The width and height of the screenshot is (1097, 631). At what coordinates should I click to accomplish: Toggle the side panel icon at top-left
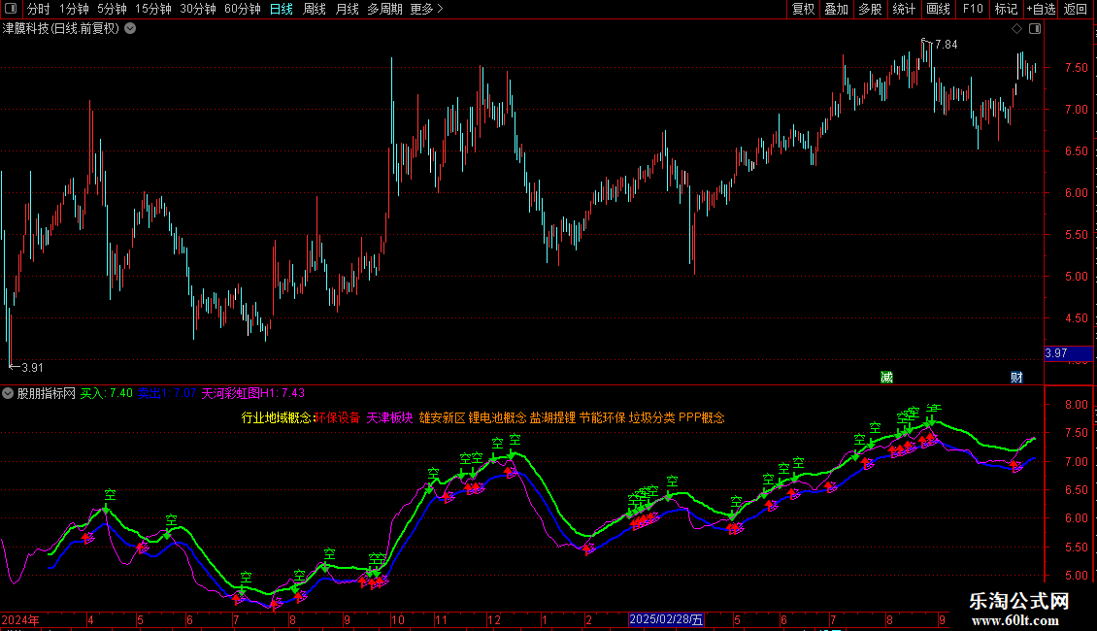click(11, 9)
